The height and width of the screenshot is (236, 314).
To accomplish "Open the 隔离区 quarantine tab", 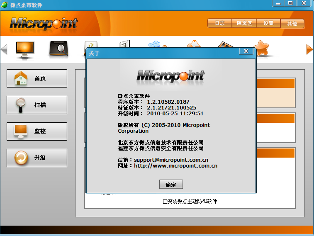I will point(244,23).
